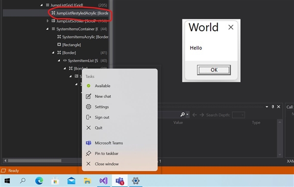294x187 pixels.
Task: Choose Close window in jump list
Action: pyautogui.click(x=120, y=164)
